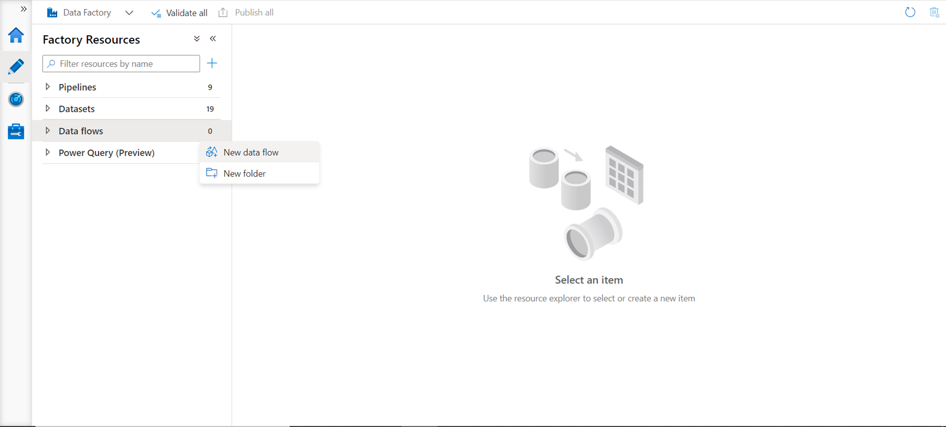Click Publish all

point(246,13)
